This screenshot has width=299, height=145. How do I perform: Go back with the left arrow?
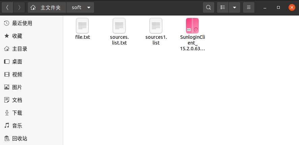click(7, 7)
